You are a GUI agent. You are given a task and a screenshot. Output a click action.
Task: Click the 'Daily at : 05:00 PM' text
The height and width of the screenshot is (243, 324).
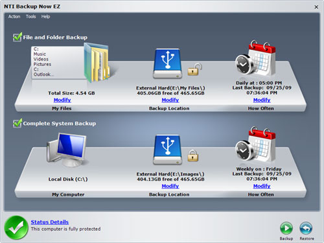[x=259, y=83]
